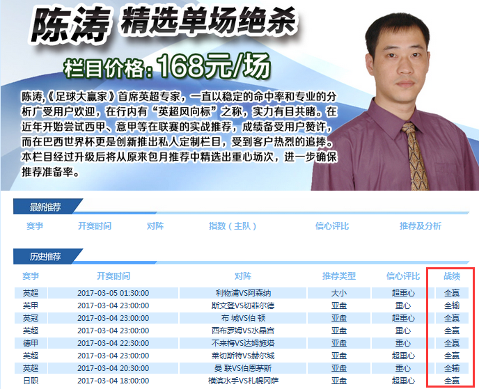This screenshot has width=479, height=389.
Task: Click the 2017-03-04 22:30:00 time cell
Action: click(x=113, y=343)
